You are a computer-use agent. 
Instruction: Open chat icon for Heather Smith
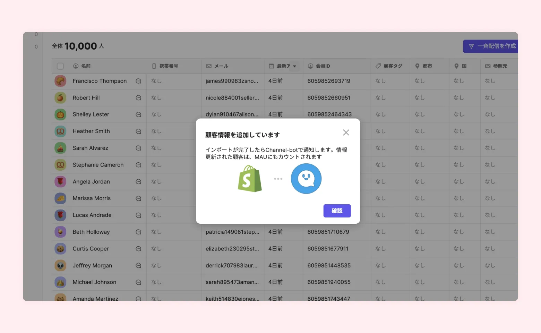138,131
